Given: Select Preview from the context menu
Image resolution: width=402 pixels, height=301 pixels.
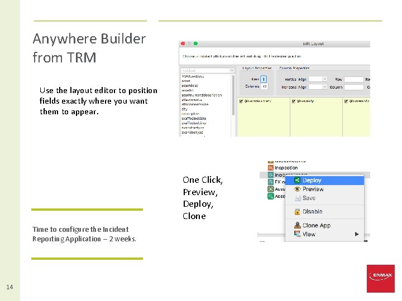Looking at the screenshot, I should coord(324,189).
